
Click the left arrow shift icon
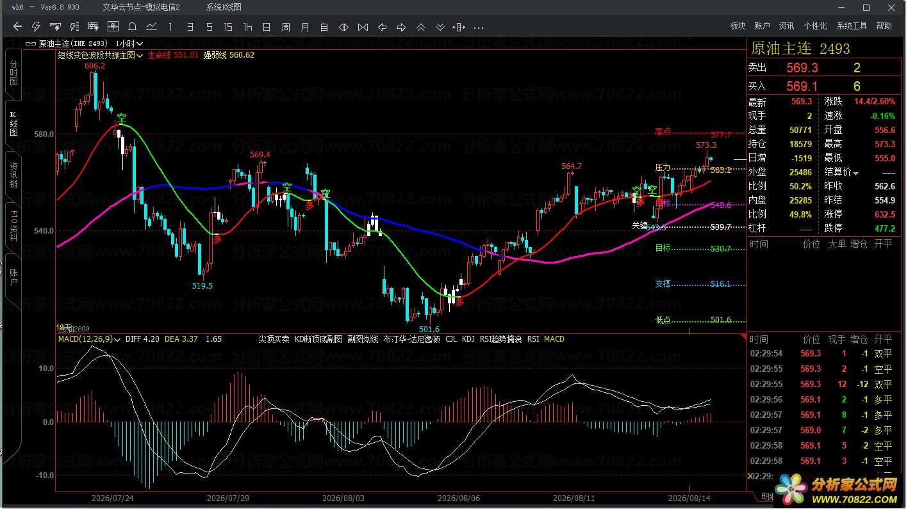tap(383, 27)
